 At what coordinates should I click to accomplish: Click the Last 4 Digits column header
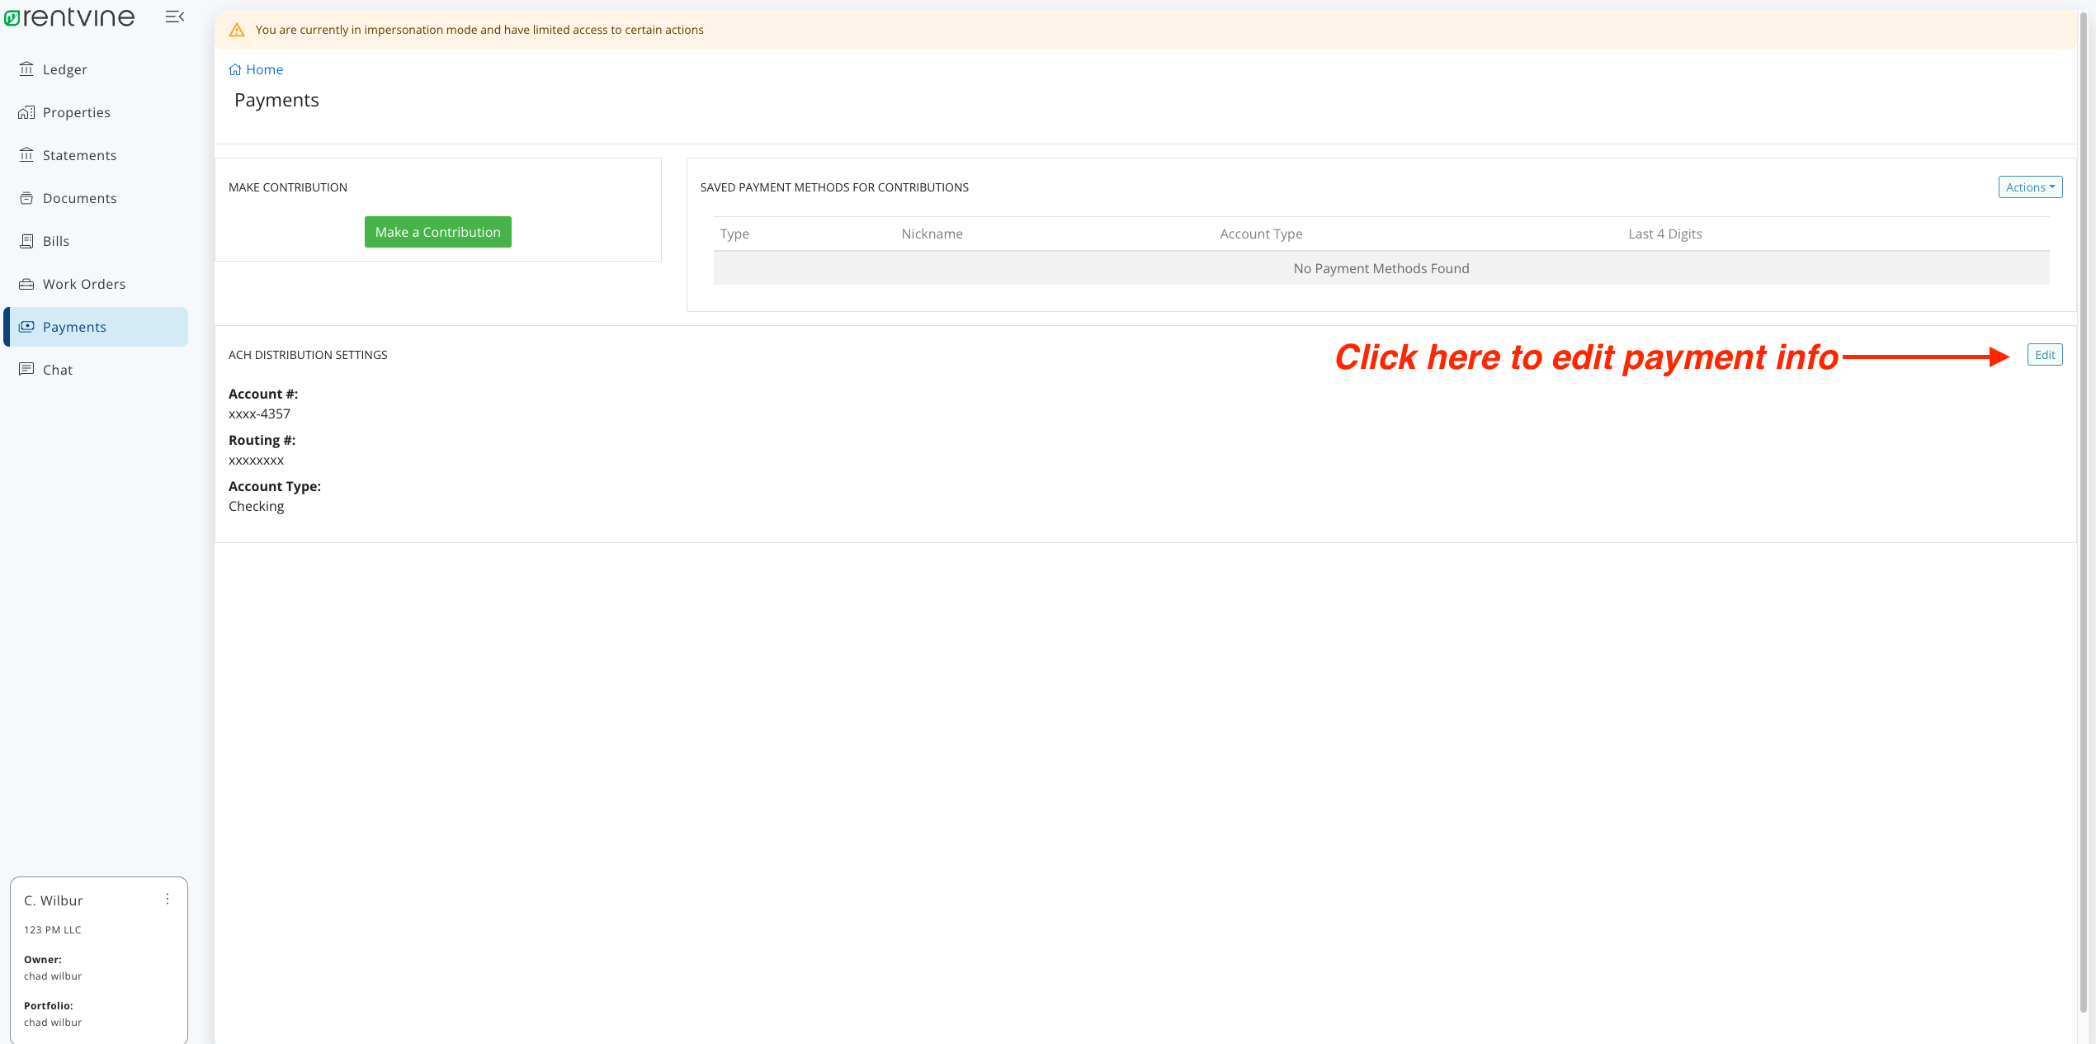(x=1665, y=234)
